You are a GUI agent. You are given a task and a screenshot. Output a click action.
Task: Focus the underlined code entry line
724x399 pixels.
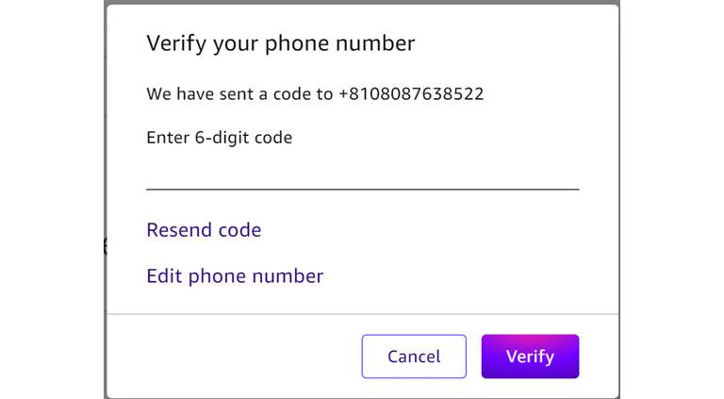tap(362, 187)
